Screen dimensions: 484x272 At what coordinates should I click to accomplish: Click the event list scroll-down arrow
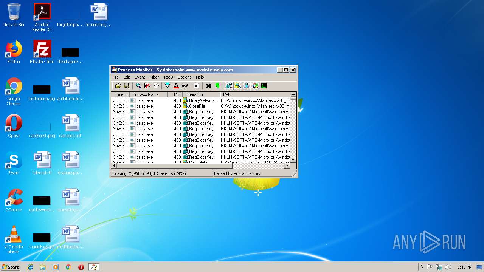[x=293, y=160]
